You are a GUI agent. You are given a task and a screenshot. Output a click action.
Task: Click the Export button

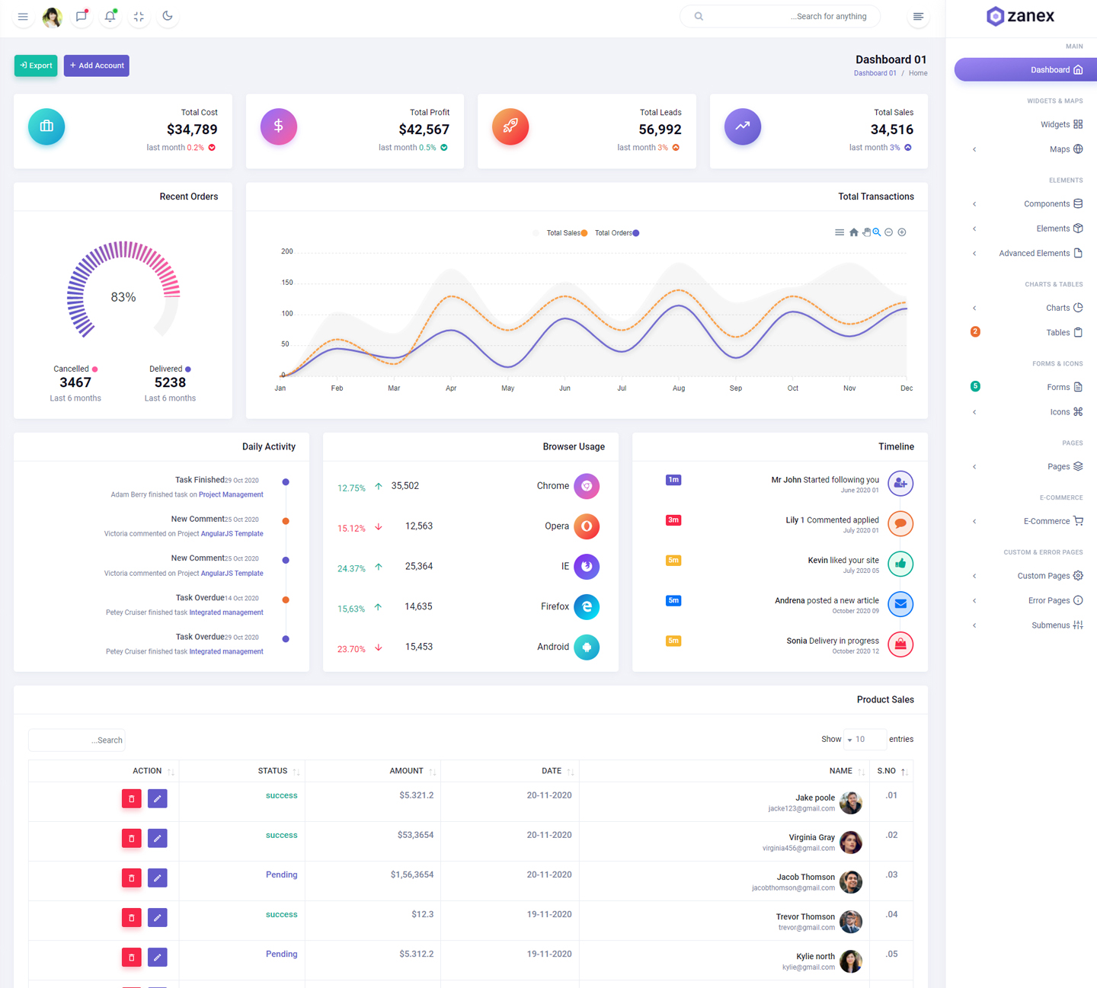36,66
